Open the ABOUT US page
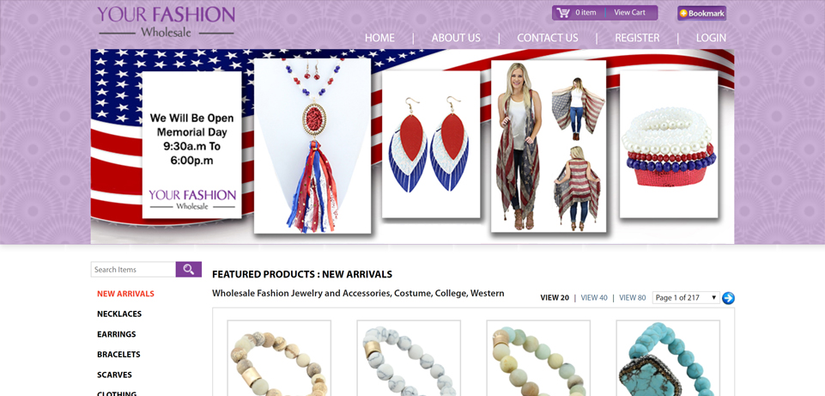This screenshot has height=396, width=825. [456, 38]
